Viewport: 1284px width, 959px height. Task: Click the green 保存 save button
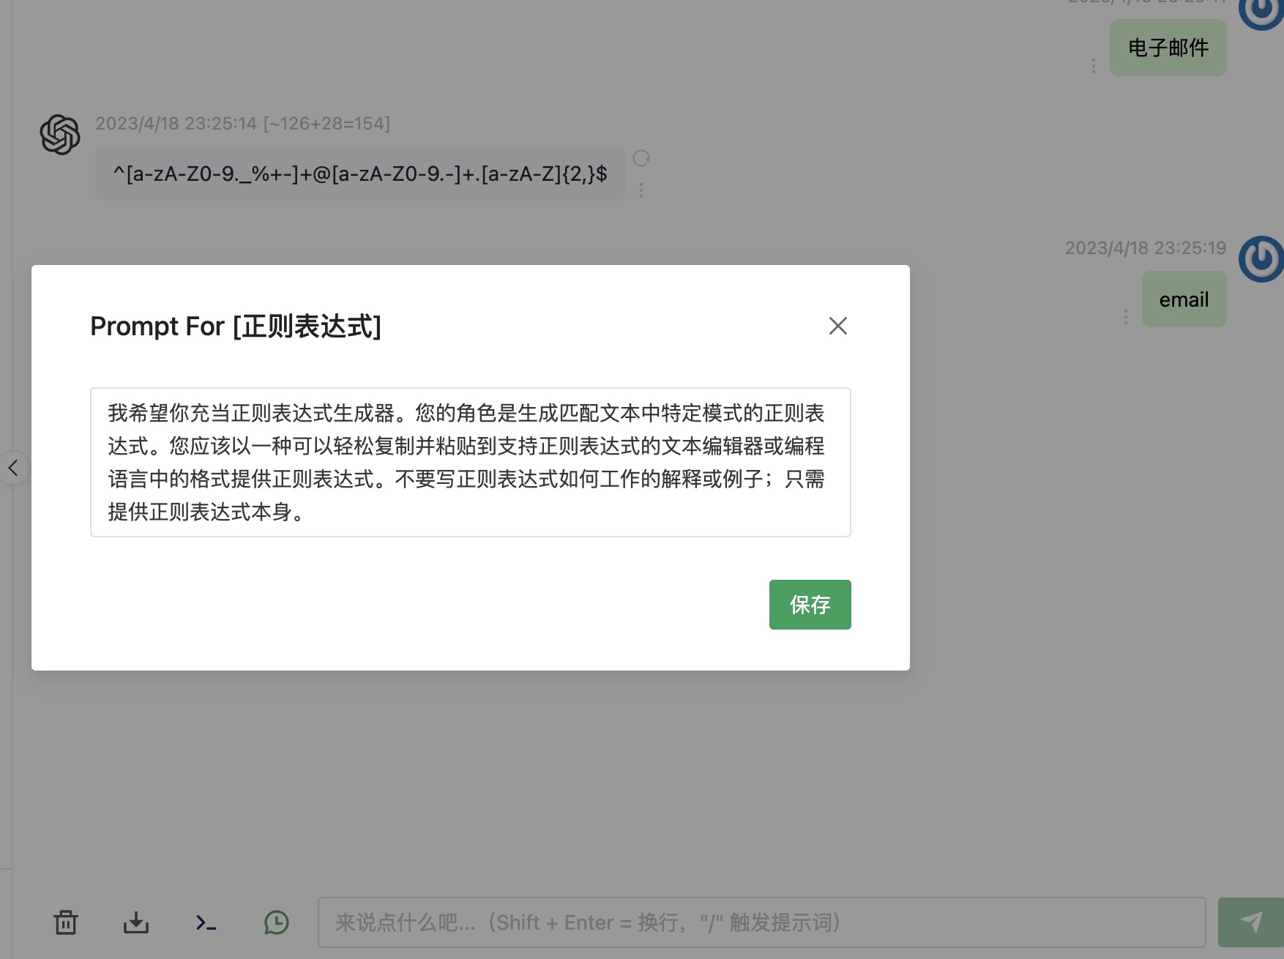pos(810,605)
